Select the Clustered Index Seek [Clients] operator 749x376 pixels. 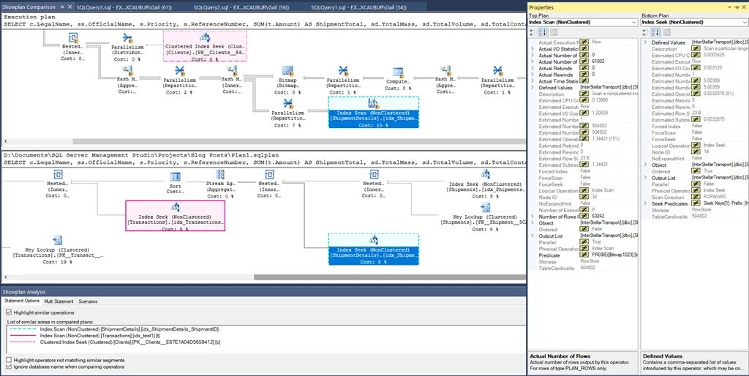click(205, 46)
